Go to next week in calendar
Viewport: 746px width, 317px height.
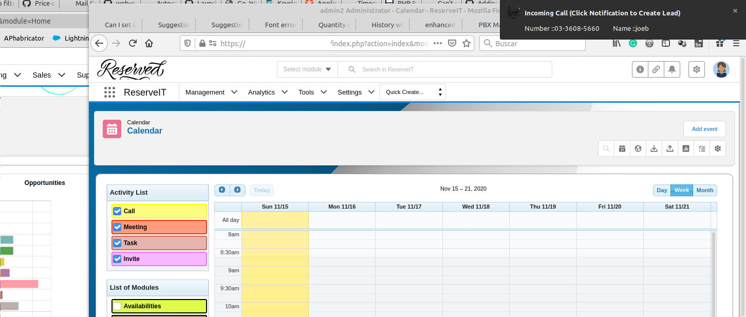(x=237, y=190)
